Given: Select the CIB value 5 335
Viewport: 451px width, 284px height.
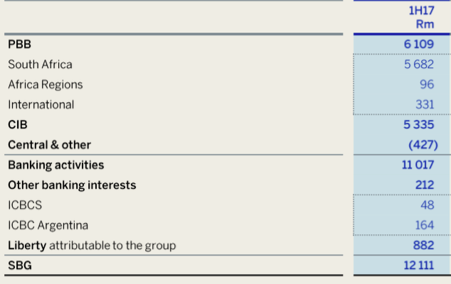Looking at the screenshot, I should [x=418, y=124].
